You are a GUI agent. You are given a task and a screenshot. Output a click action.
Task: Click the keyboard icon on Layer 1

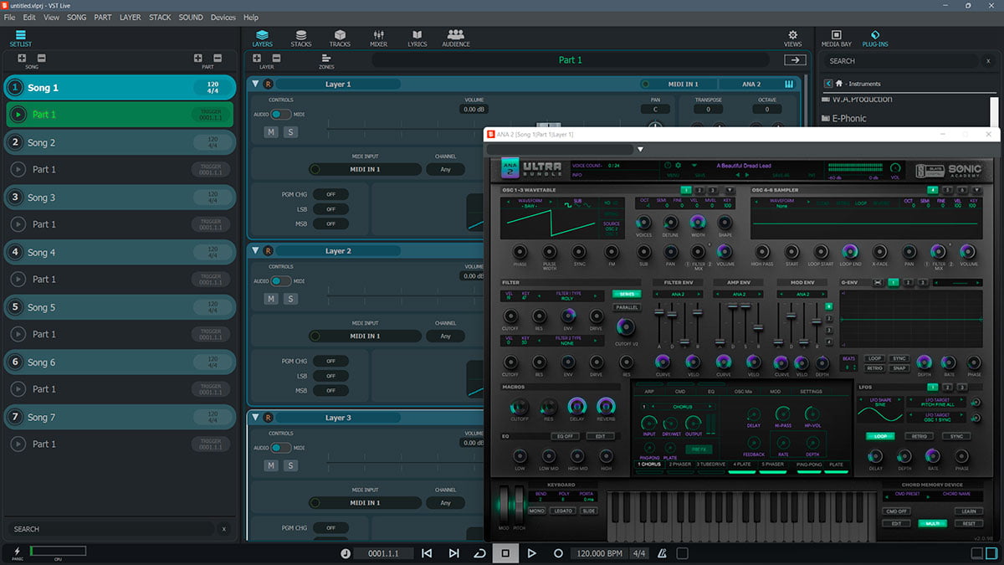point(789,84)
